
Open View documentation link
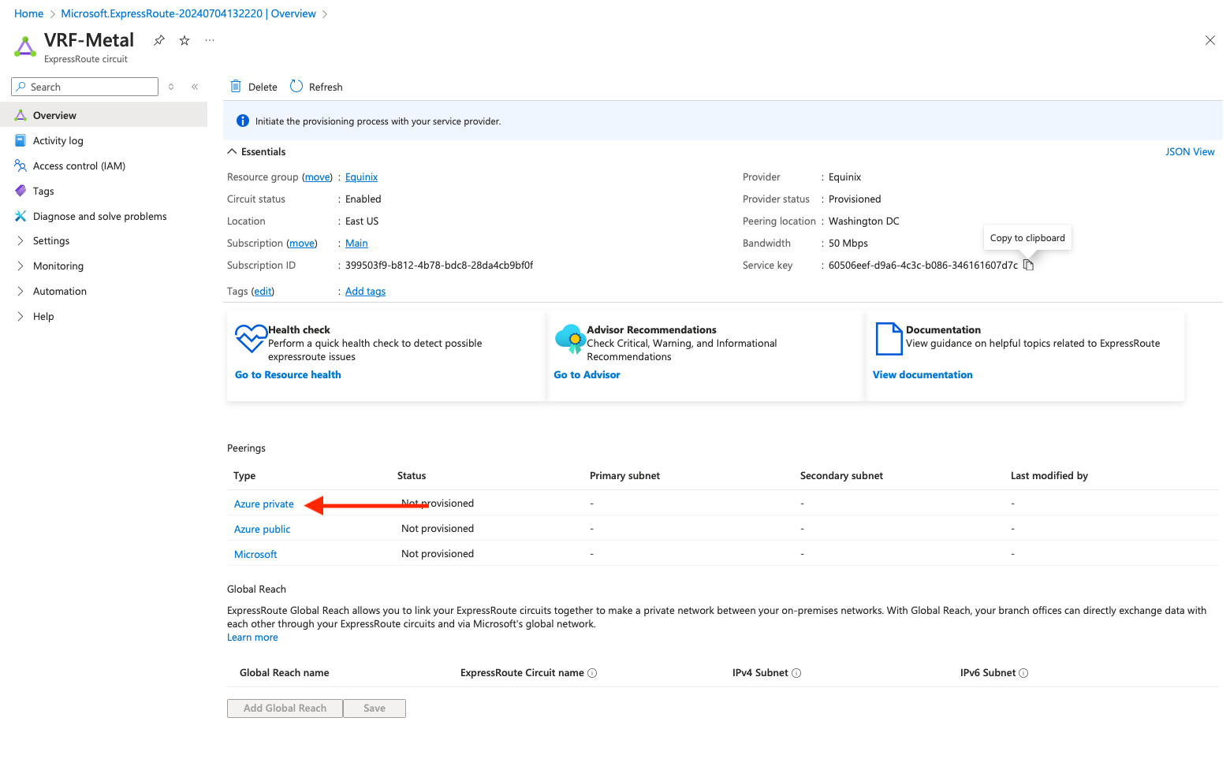(x=922, y=375)
